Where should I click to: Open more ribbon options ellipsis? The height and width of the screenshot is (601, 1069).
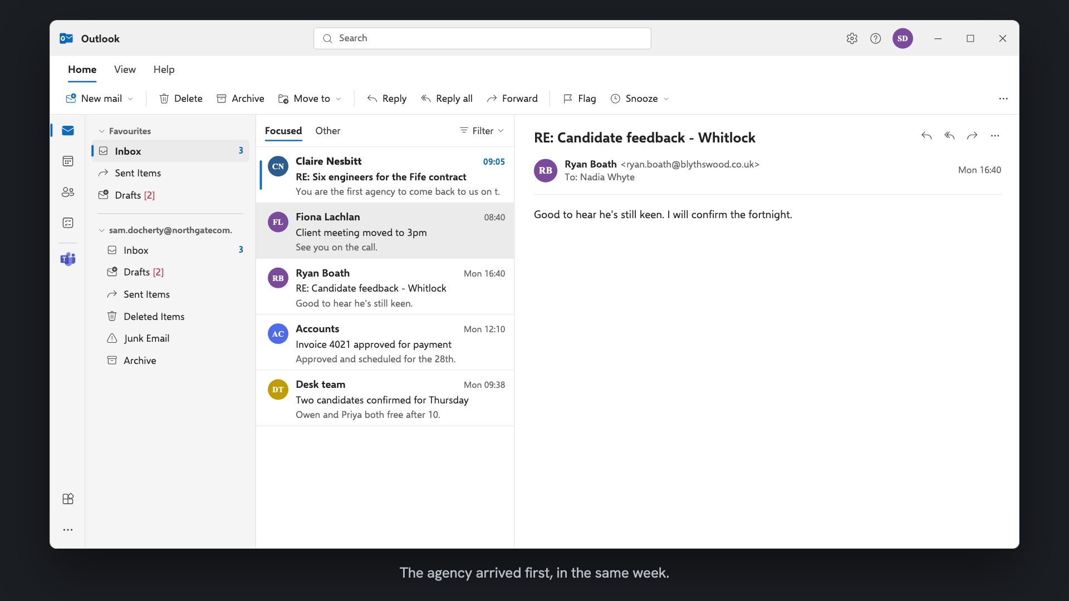pos(1003,98)
